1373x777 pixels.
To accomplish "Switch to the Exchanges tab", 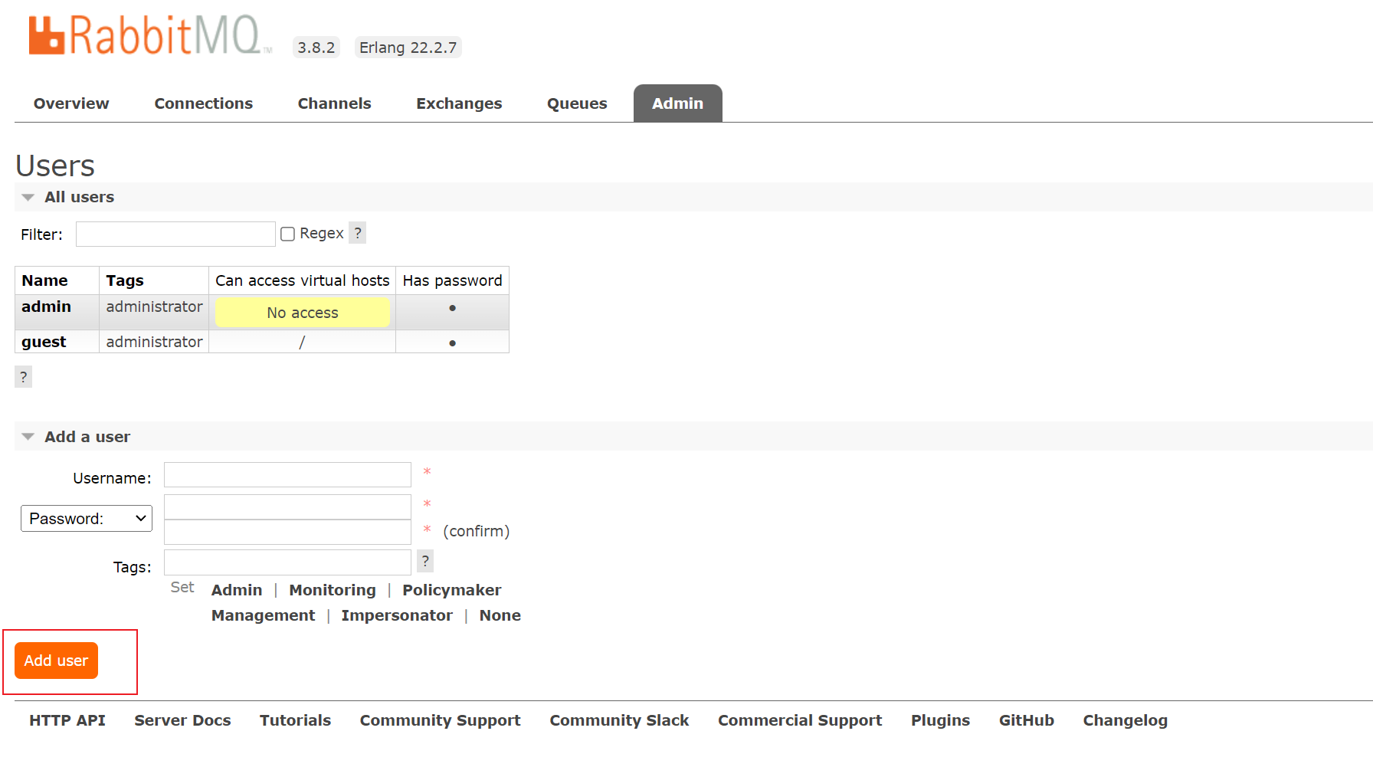I will pos(459,103).
